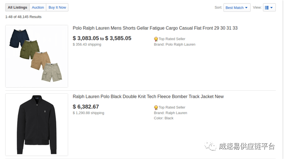
Task: Open the View layout dropdown
Action: point(269,8)
